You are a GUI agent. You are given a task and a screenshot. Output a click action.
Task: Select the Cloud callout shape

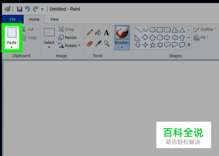182,45
